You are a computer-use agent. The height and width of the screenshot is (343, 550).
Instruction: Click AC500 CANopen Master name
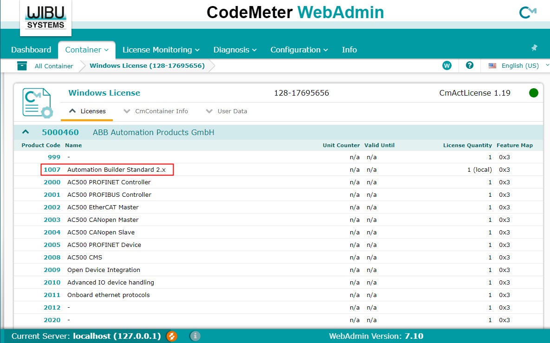[103, 220]
